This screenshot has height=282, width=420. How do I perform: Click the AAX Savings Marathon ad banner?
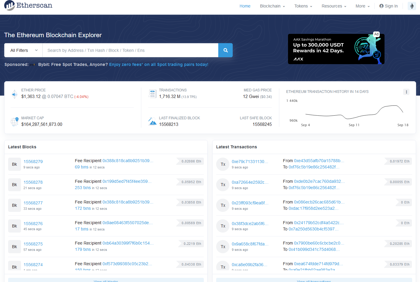coord(336,49)
